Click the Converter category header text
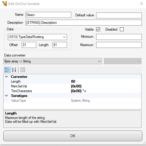The height and width of the screenshot is (146, 146). click(x=19, y=77)
